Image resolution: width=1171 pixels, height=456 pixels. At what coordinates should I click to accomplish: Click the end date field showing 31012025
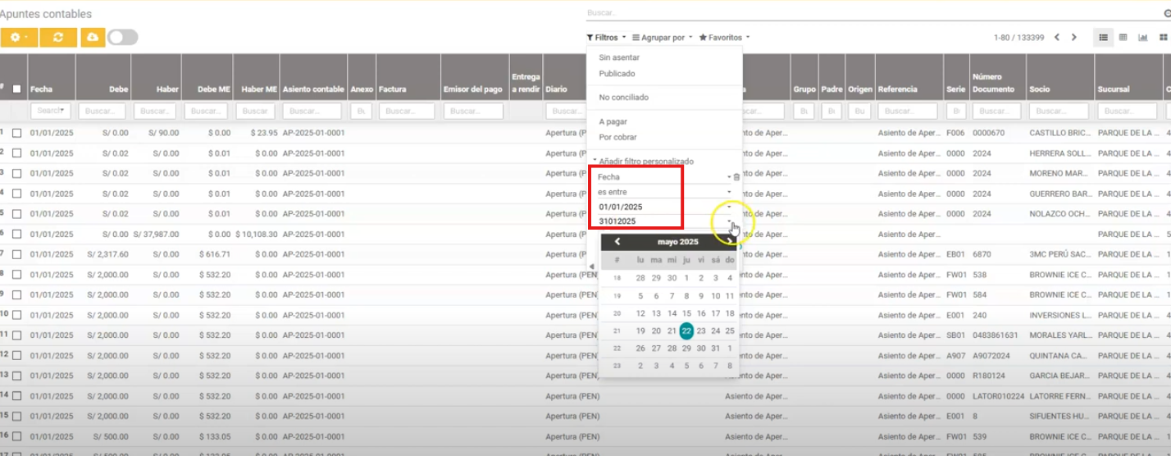pyautogui.click(x=660, y=221)
